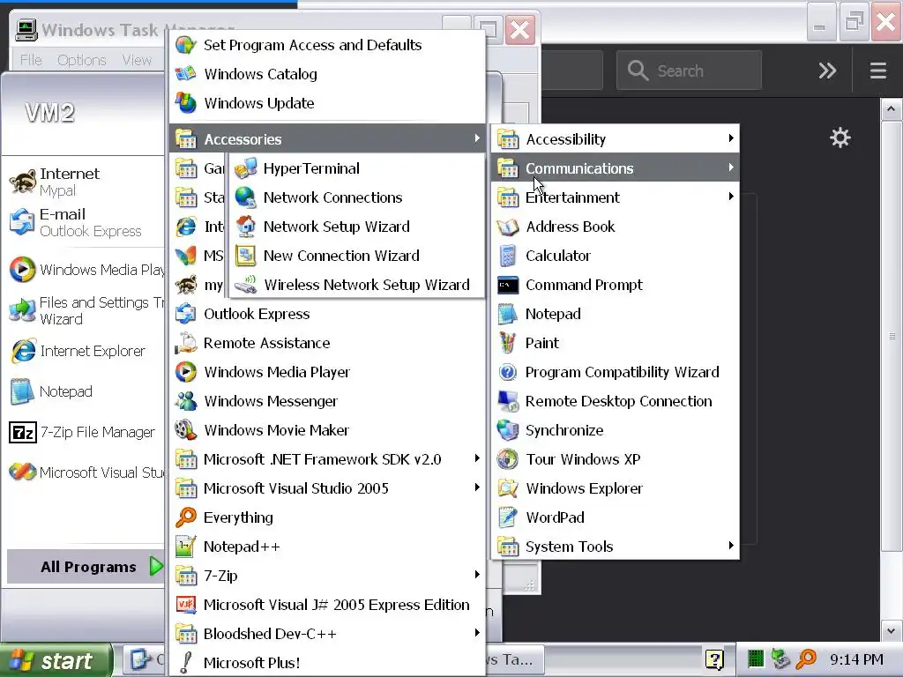Open Windows Messenger
This screenshot has width=903, height=677.
coord(327,401)
